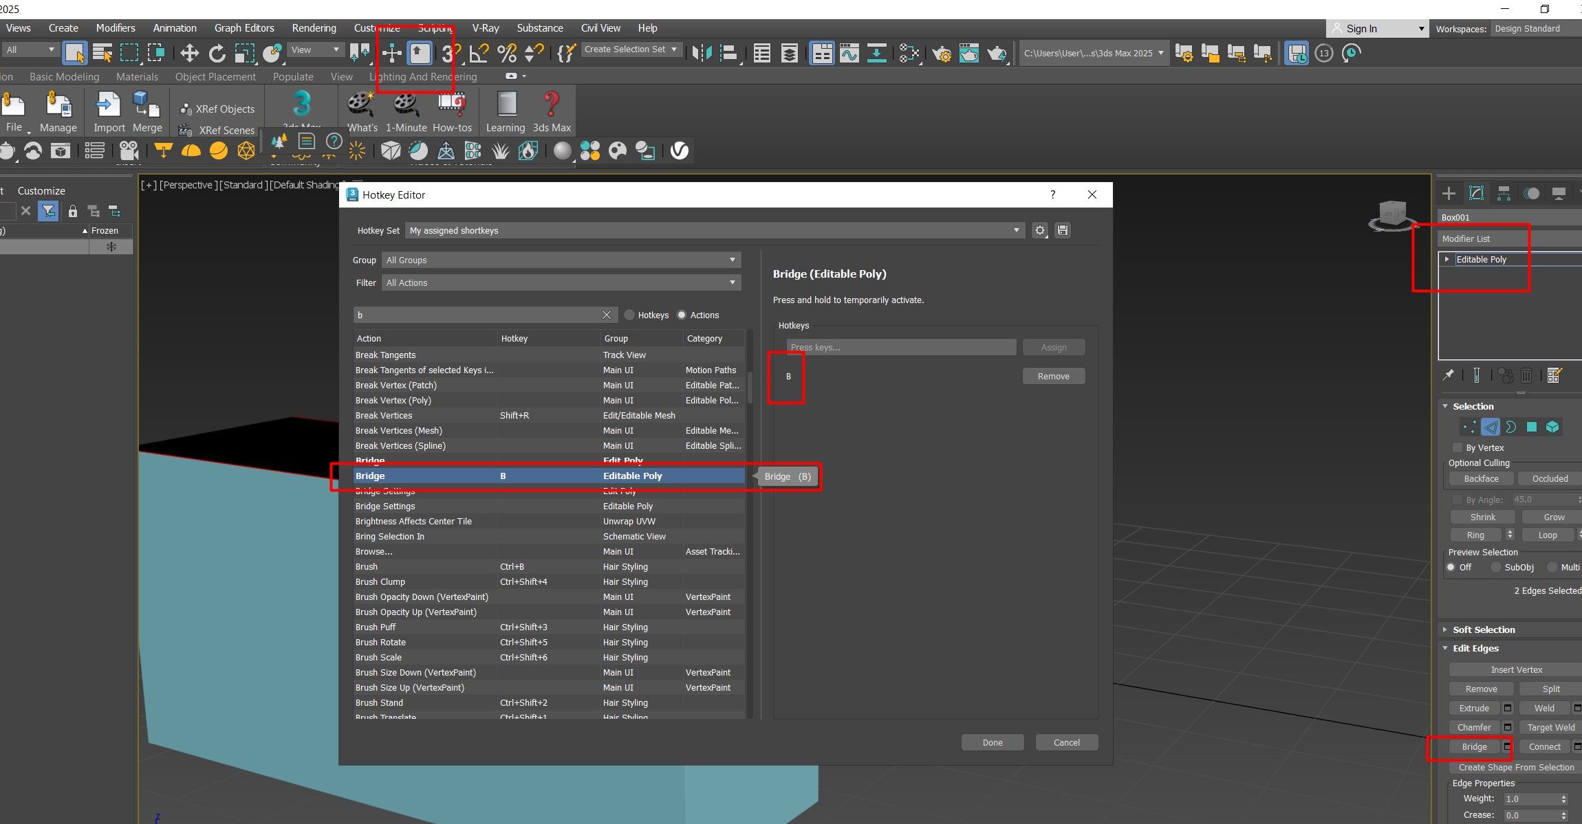
Task: Click the Bridge button in Edit Edges
Action: 1474,746
